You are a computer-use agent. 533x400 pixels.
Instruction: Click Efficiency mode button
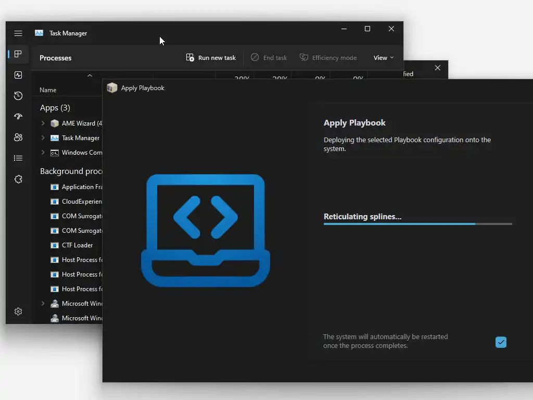(328, 57)
